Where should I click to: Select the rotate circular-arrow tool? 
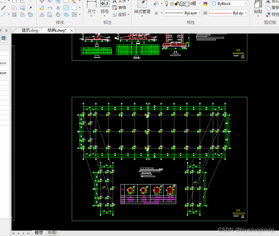click(x=58, y=15)
